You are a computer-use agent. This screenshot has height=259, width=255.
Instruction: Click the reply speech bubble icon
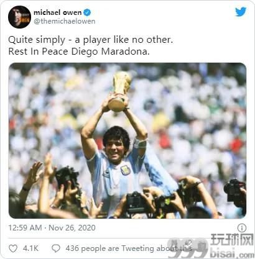coord(56,248)
